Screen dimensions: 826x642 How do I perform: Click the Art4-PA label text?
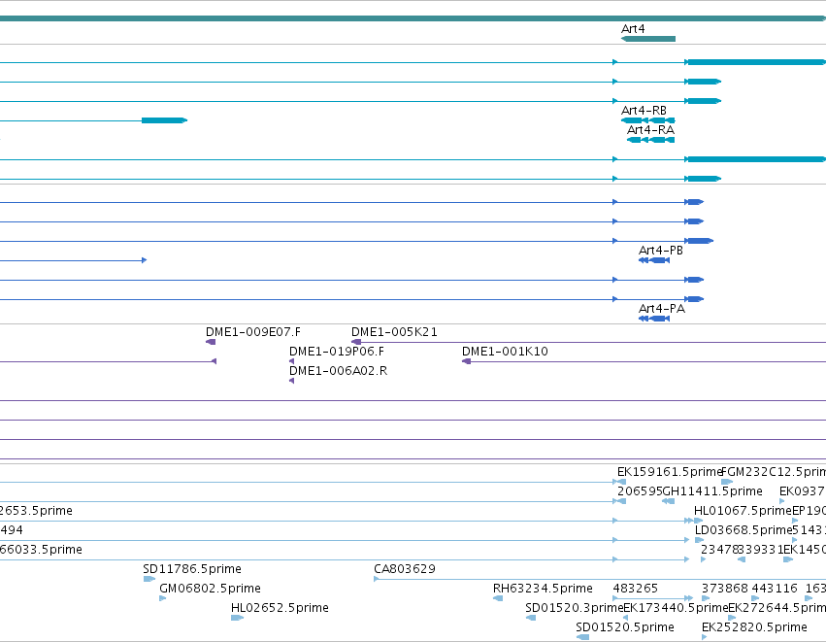point(662,308)
